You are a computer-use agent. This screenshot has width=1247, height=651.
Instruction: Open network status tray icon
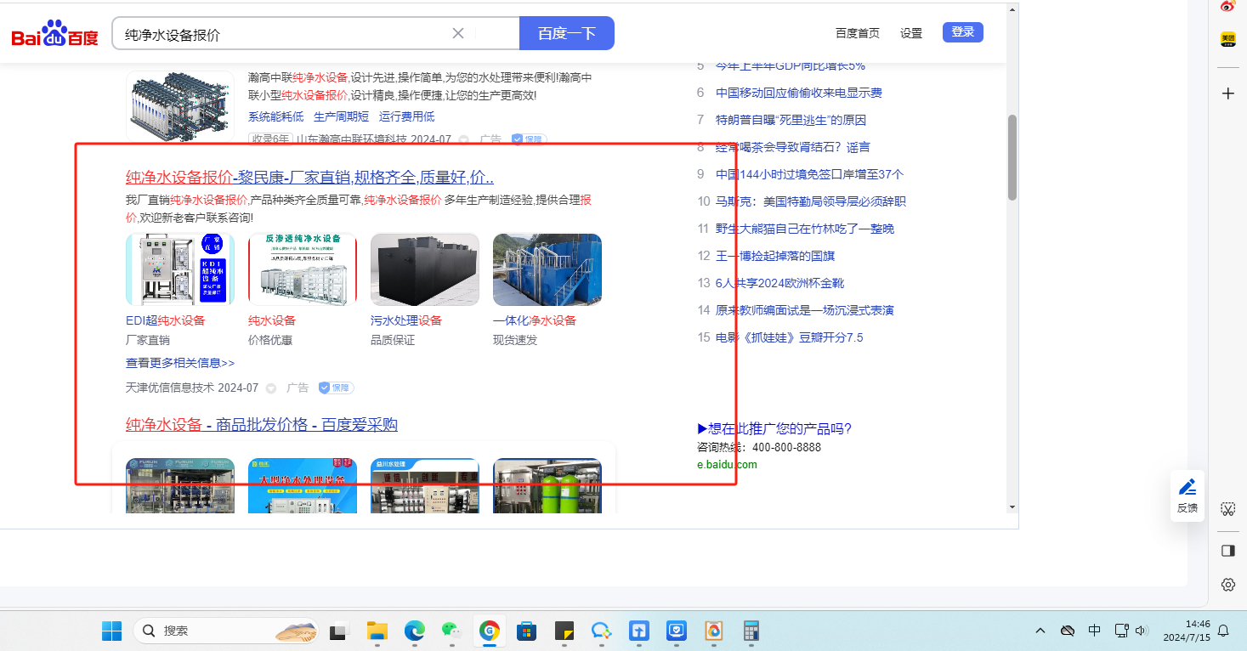pos(1122,631)
